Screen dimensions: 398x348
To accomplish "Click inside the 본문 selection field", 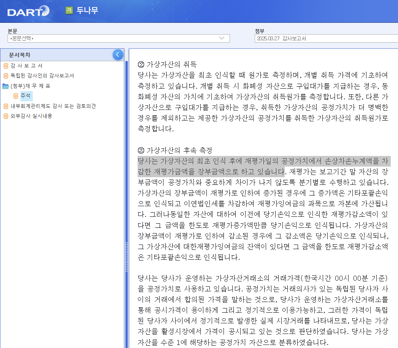I will tap(114, 38).
